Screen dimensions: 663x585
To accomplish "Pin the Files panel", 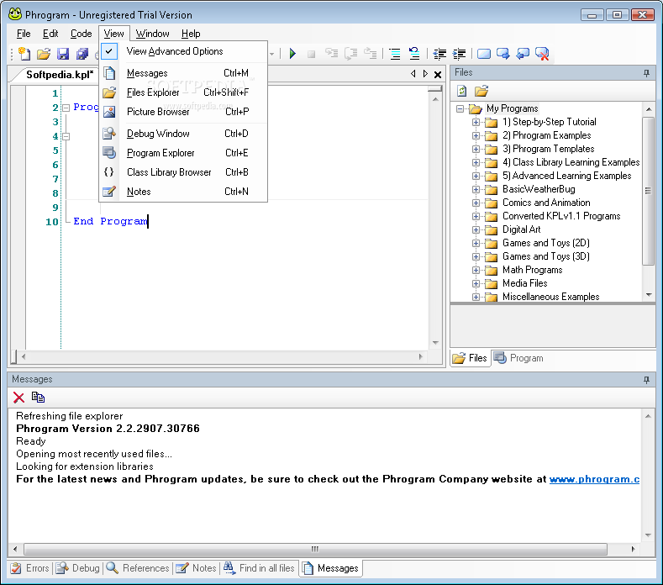I will click(x=646, y=73).
